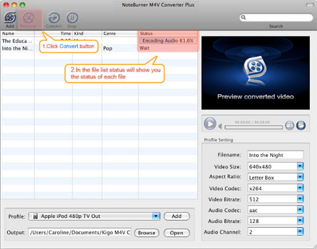Mute preview with the speaker icon

[x=220, y=126]
